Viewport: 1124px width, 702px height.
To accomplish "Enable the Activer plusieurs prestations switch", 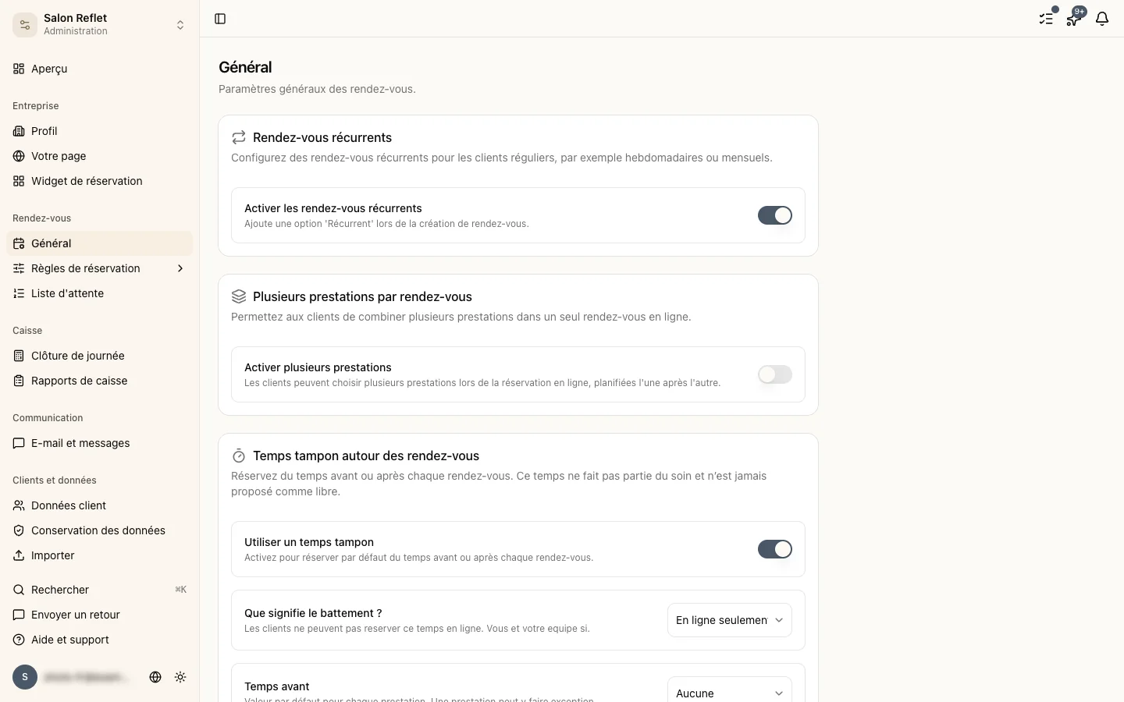I will click(x=775, y=374).
